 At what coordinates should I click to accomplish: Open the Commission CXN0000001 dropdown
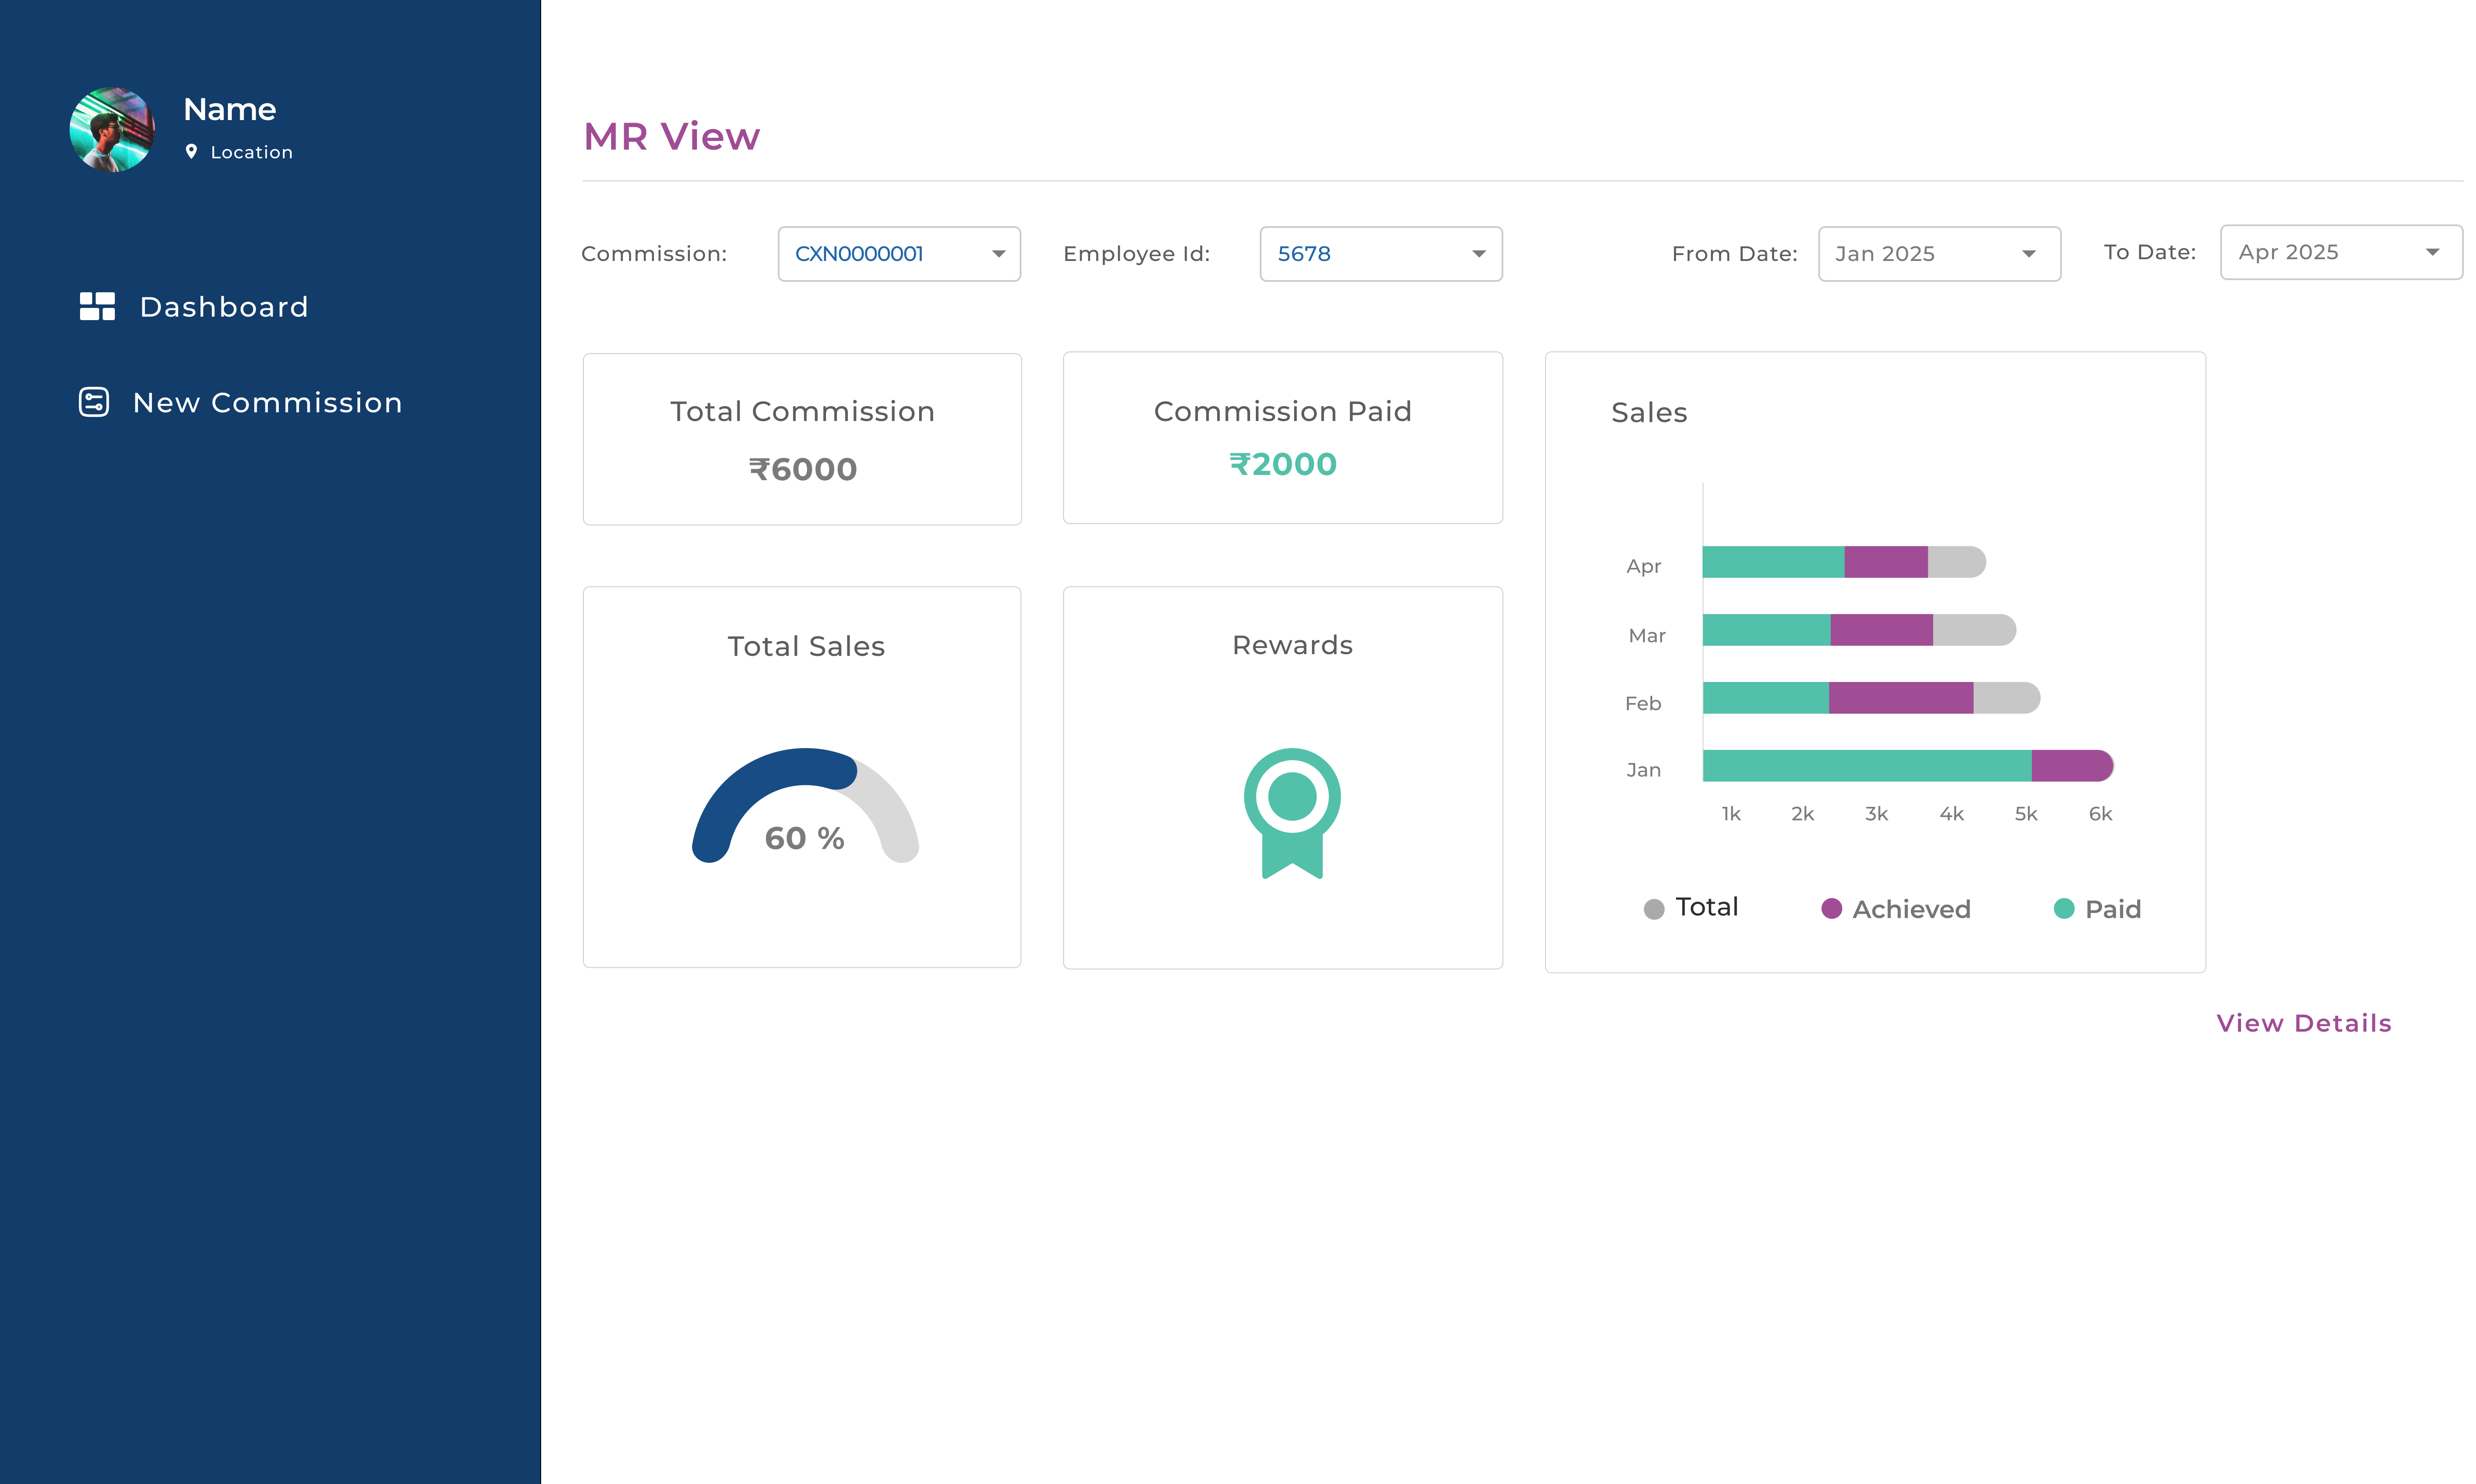899,254
